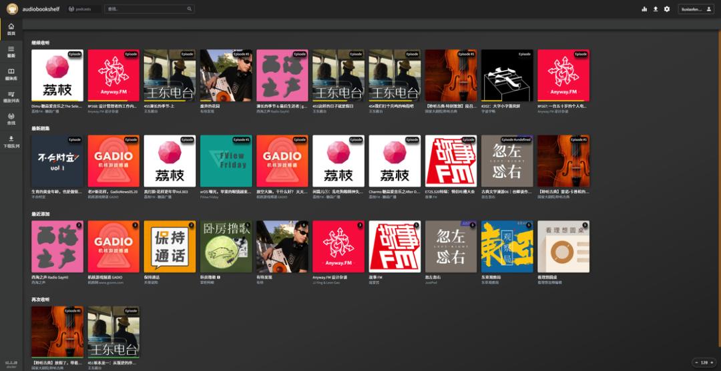Decrease cover size with minus button

(696, 362)
